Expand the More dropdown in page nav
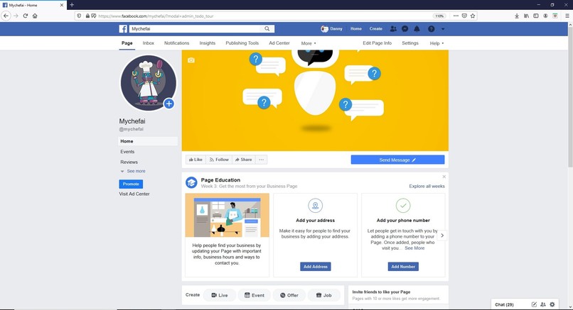The height and width of the screenshot is (310, 573). (x=309, y=43)
